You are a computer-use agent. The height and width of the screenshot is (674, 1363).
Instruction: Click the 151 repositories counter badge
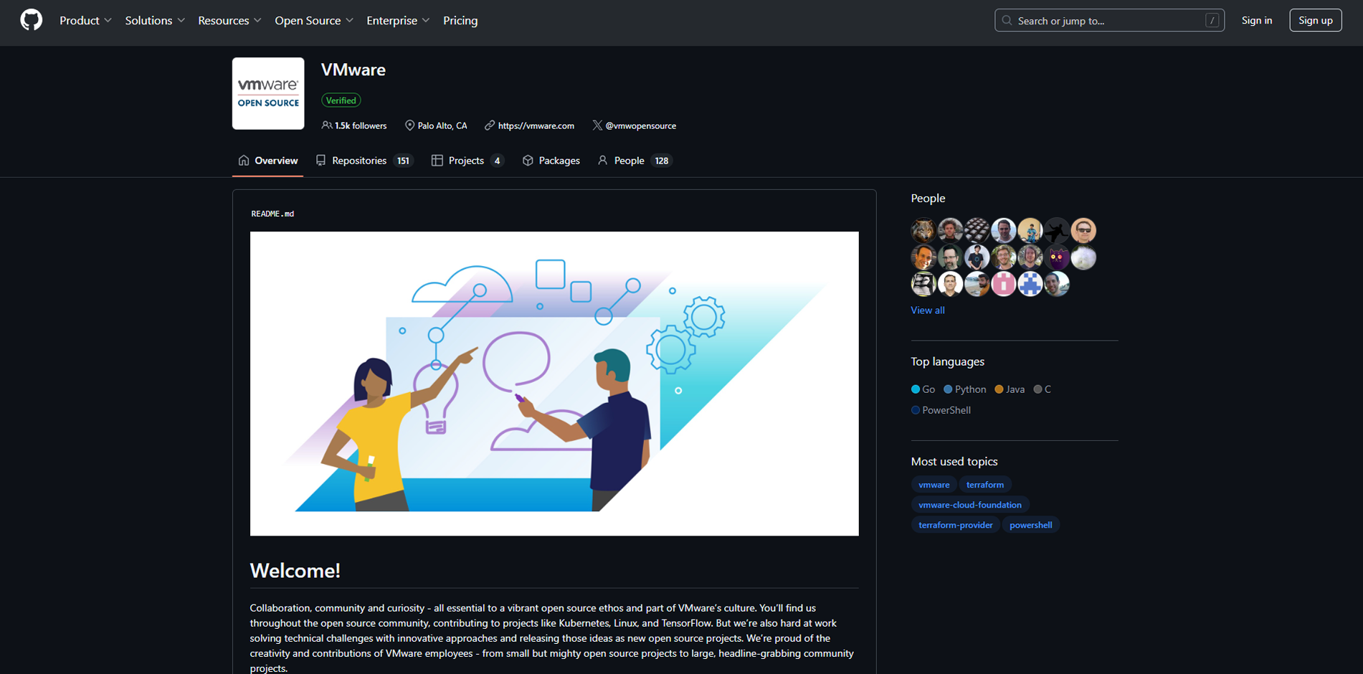click(403, 161)
